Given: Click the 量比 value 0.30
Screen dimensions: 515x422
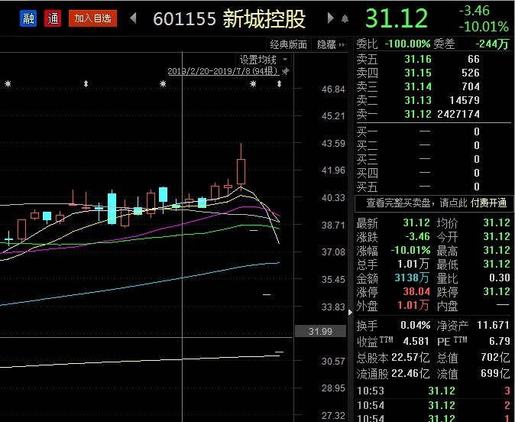Looking at the screenshot, I should click(x=499, y=278).
